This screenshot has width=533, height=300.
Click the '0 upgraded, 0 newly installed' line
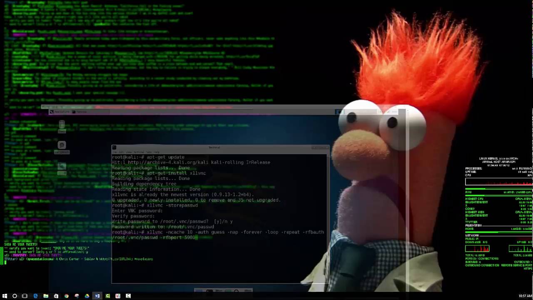click(196, 200)
